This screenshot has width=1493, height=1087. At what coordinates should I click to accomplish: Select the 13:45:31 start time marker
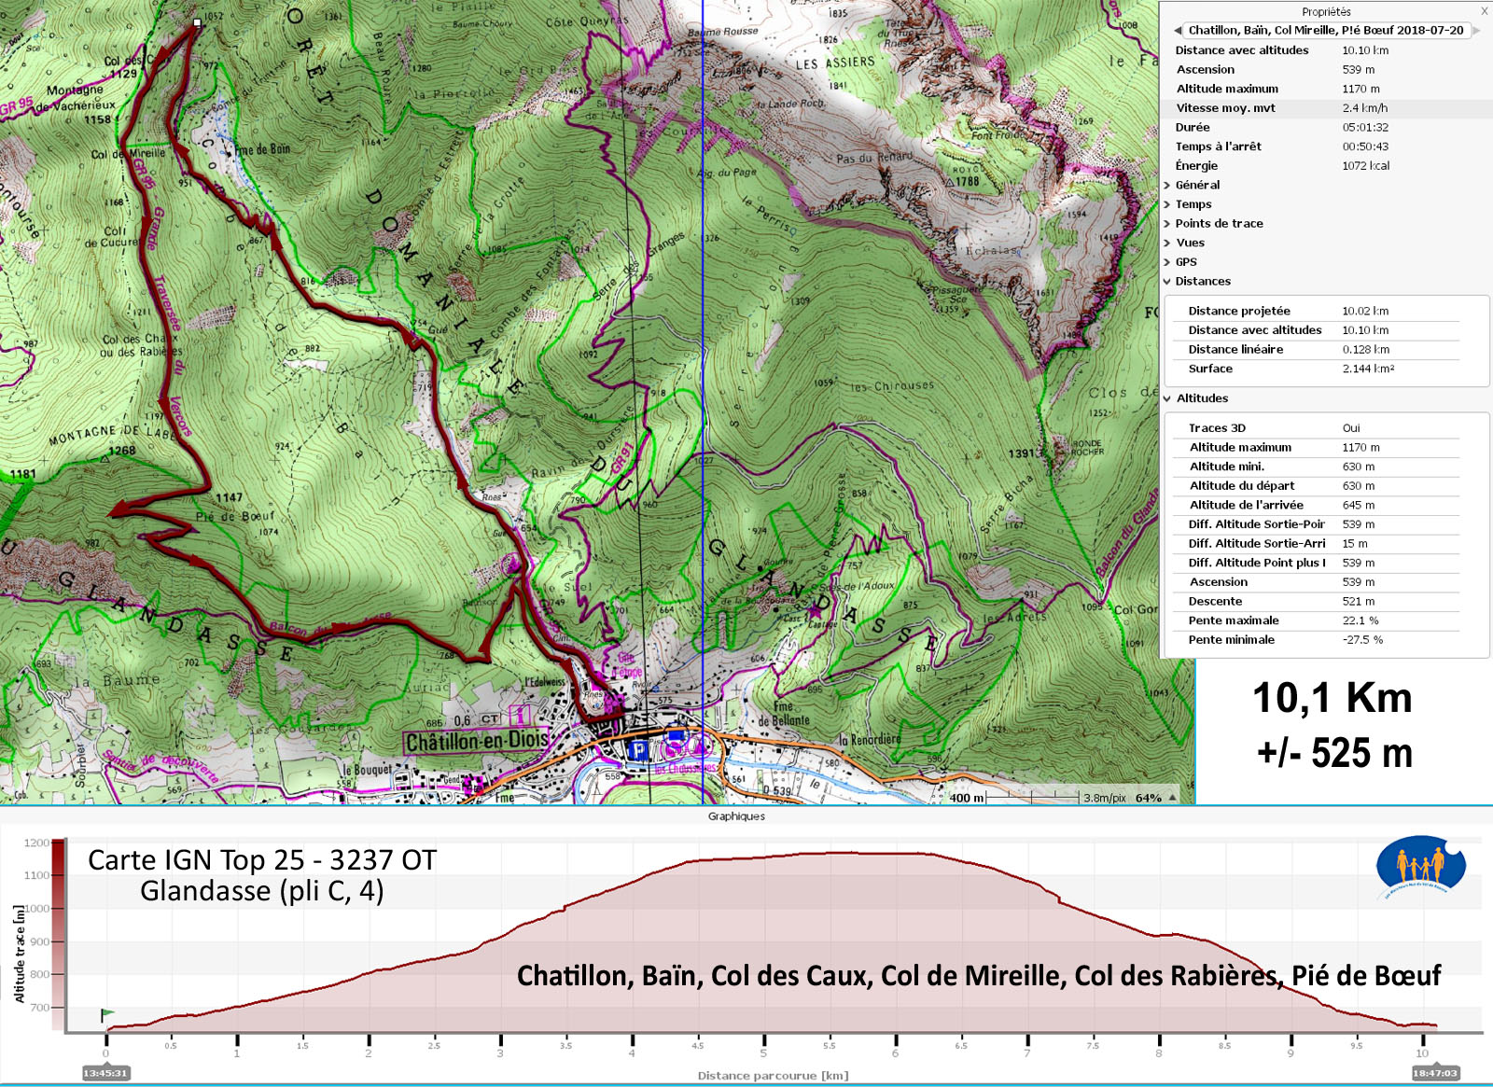coord(105,1073)
